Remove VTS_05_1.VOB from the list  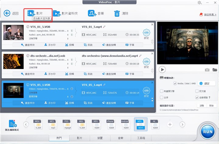coord(152,82)
